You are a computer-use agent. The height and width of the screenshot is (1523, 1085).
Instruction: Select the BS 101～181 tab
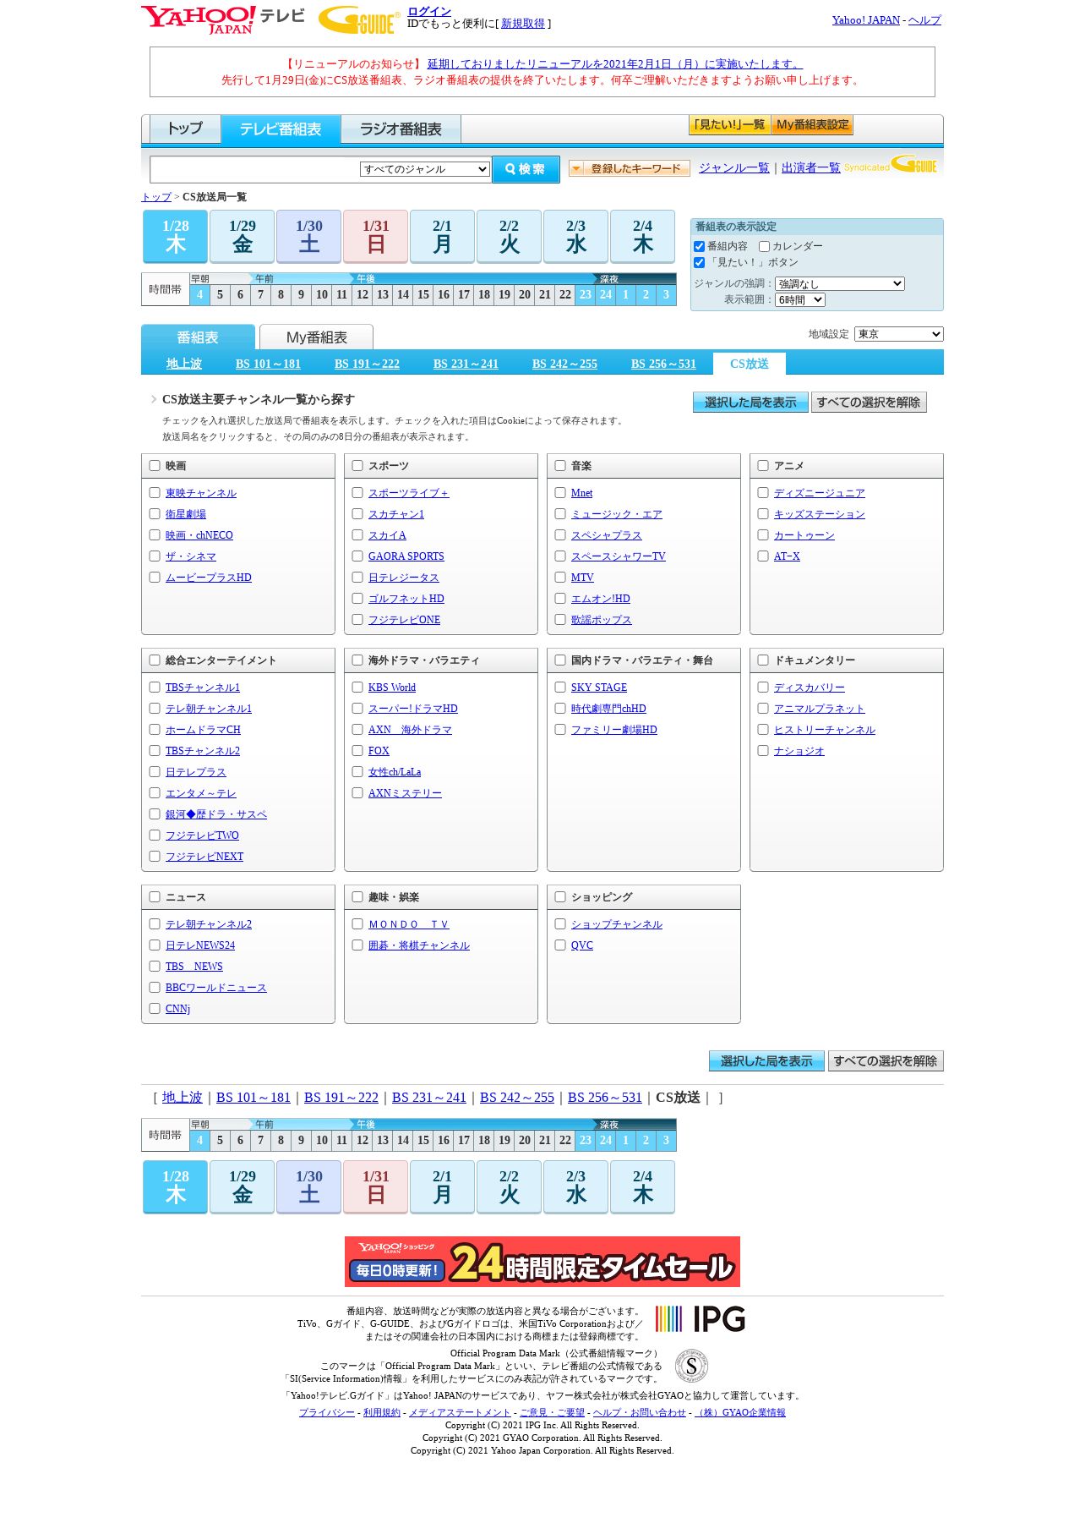[x=268, y=364]
